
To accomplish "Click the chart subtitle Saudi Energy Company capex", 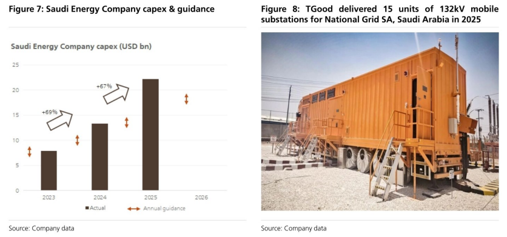I will (x=81, y=47).
